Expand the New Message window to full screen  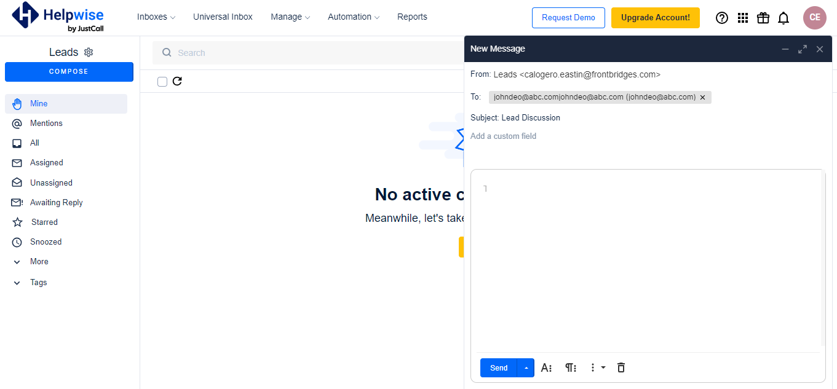(802, 49)
